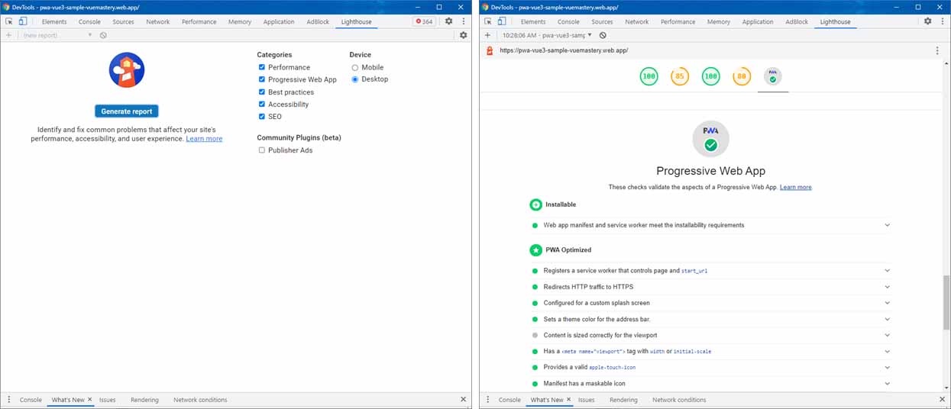951x409 pixels.
Task: Open the 10:28:06 AM report dropdown
Action: [x=547, y=35]
